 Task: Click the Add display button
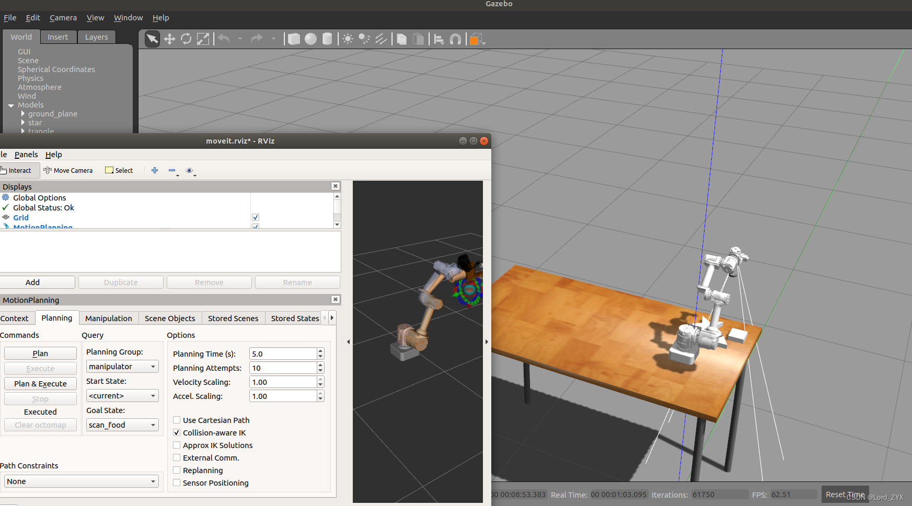pyautogui.click(x=32, y=283)
